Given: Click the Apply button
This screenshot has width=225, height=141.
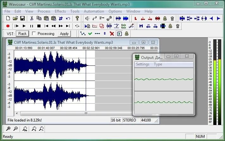Looking at the screenshot, I should (x=64, y=34).
